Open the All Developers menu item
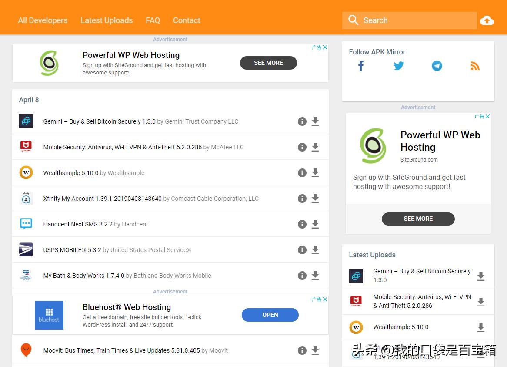 pos(43,20)
